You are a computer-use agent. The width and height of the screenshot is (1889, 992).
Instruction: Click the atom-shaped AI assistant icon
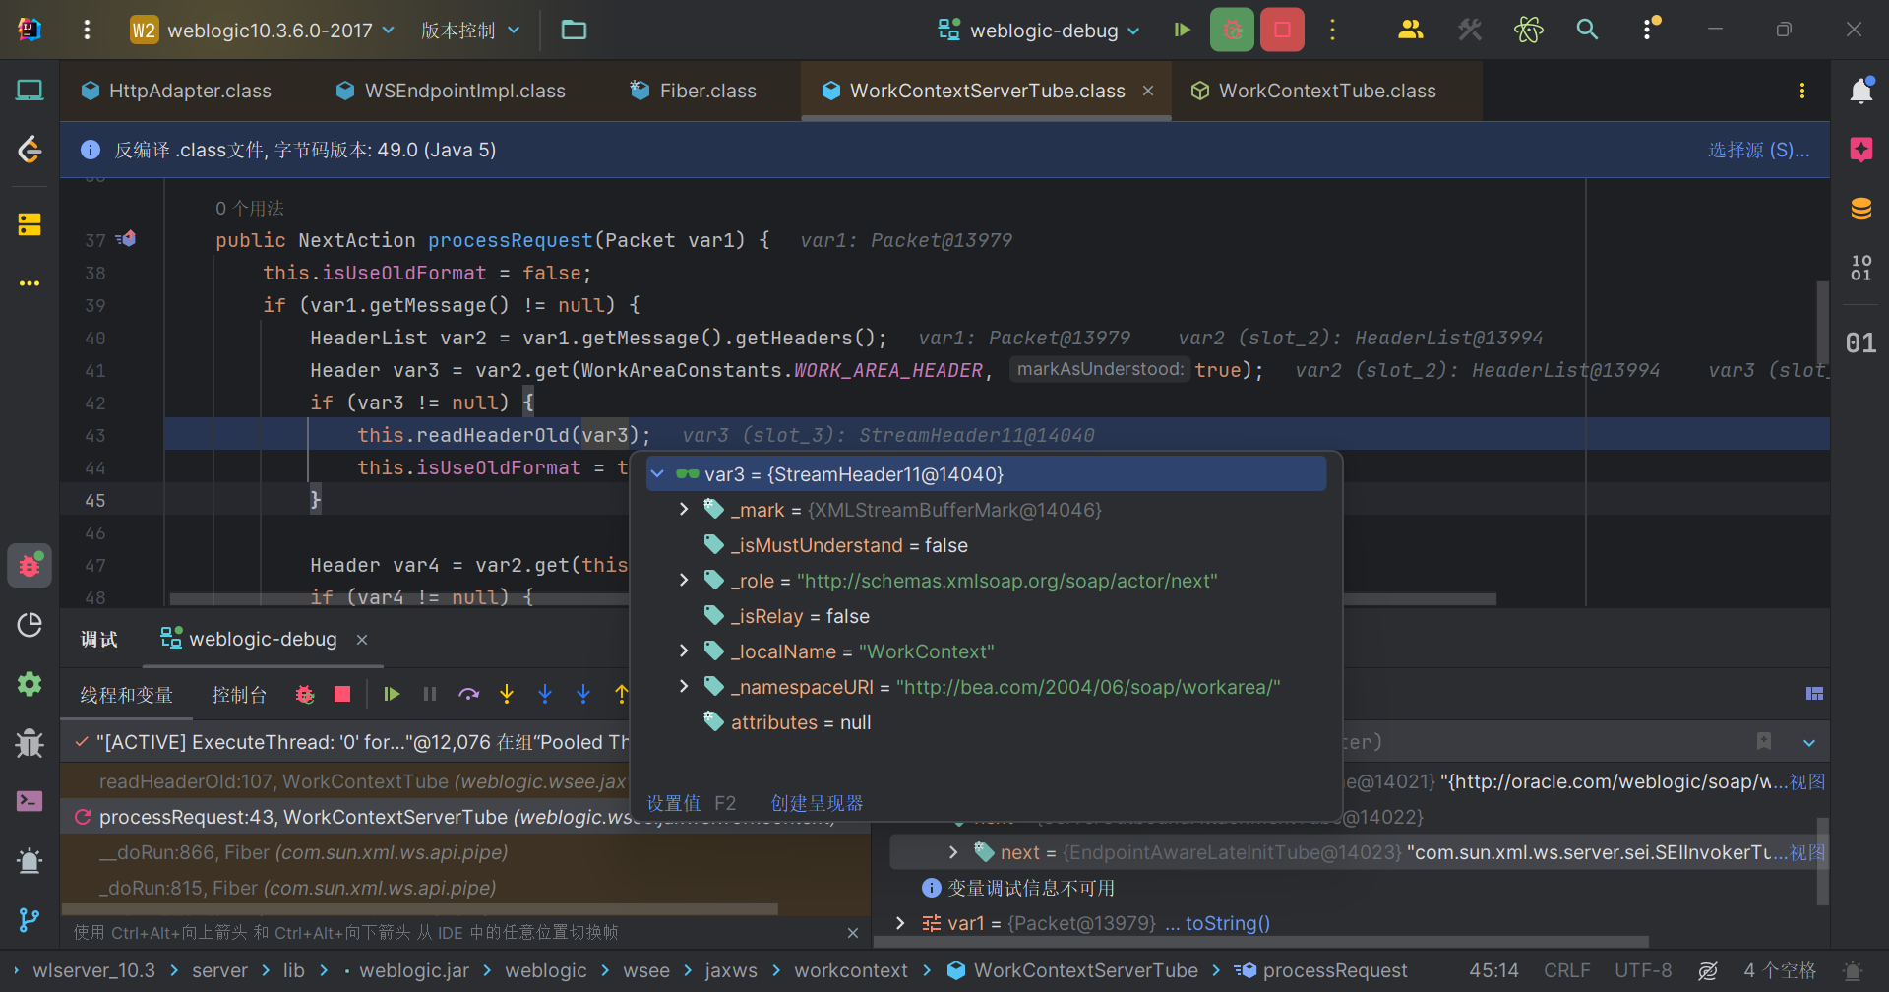(1528, 30)
